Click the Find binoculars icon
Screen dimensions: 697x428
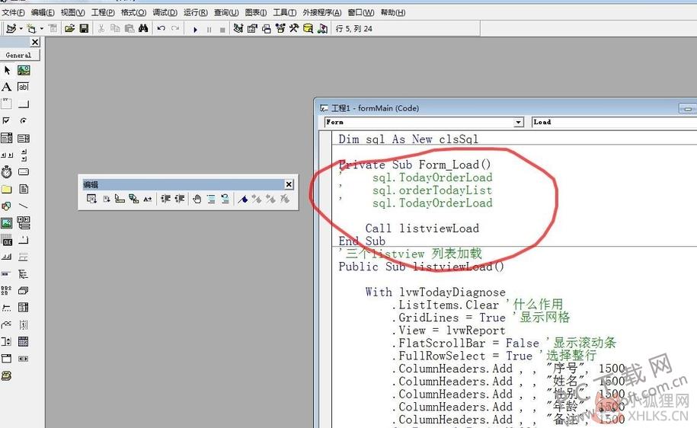[143, 28]
